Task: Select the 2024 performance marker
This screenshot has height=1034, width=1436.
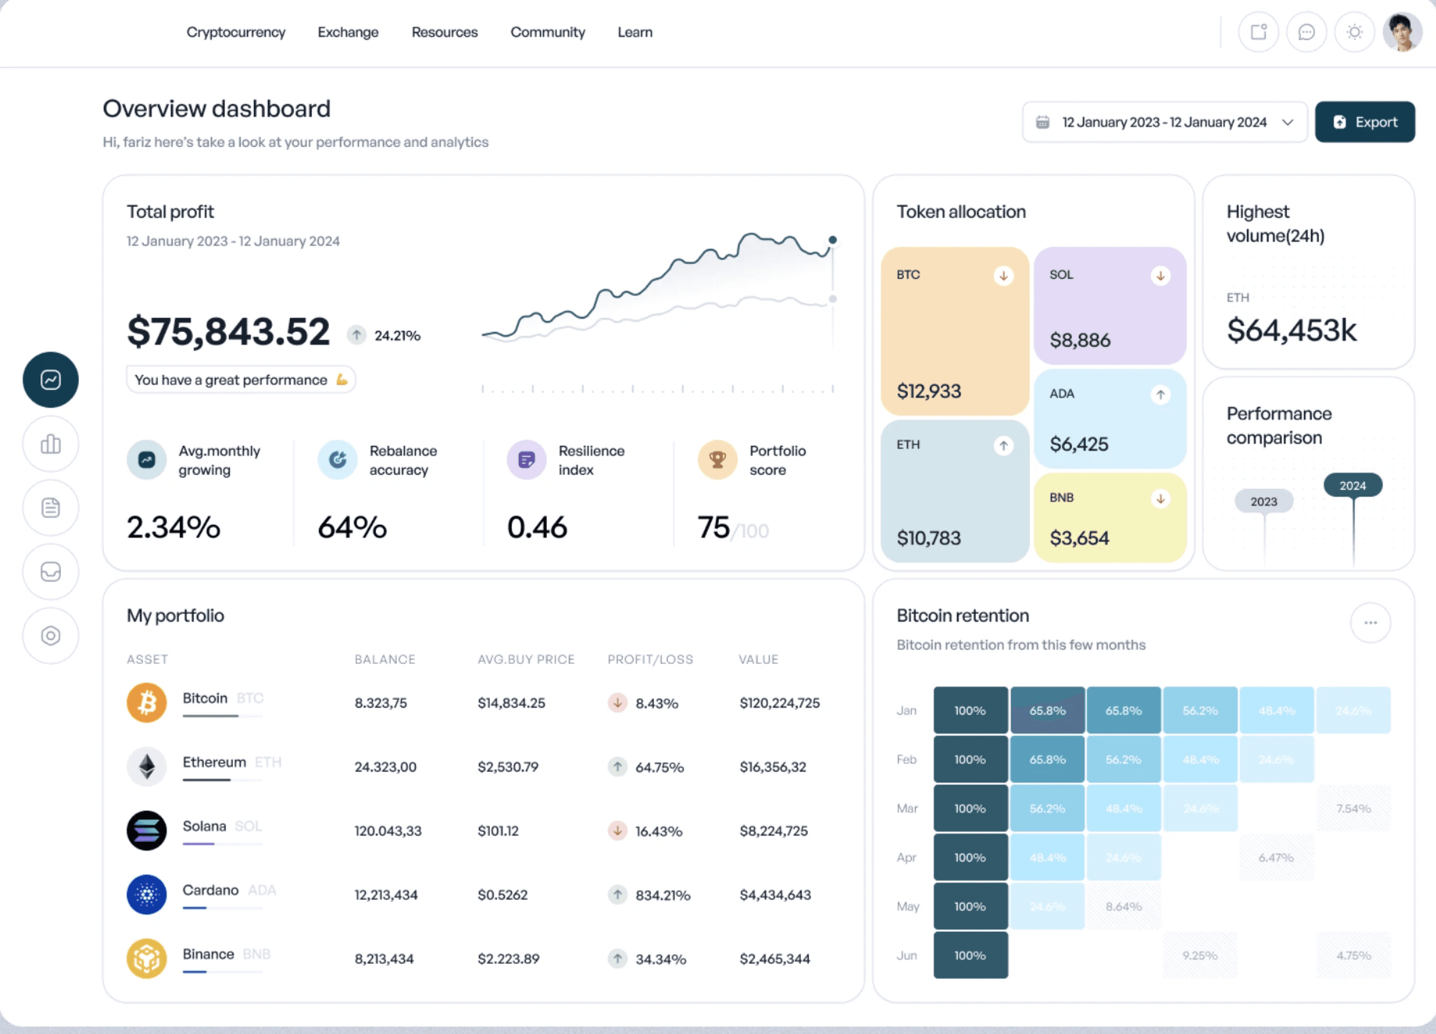Action: 1352,485
